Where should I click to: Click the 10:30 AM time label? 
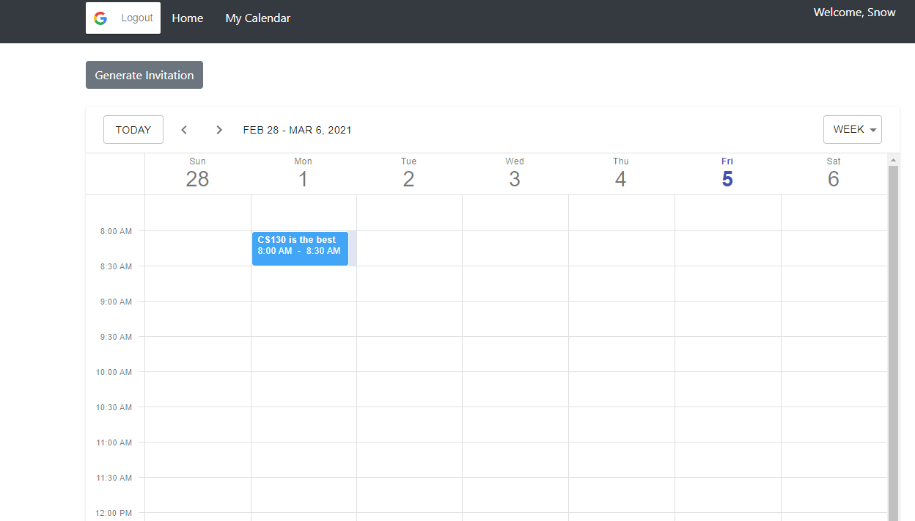click(x=114, y=407)
